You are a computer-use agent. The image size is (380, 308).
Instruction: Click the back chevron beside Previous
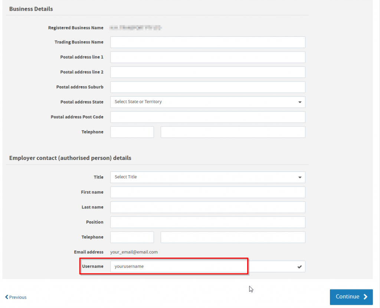coord(7,297)
